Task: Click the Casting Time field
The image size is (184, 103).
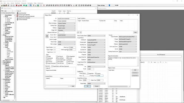Action: (x=100, y=76)
